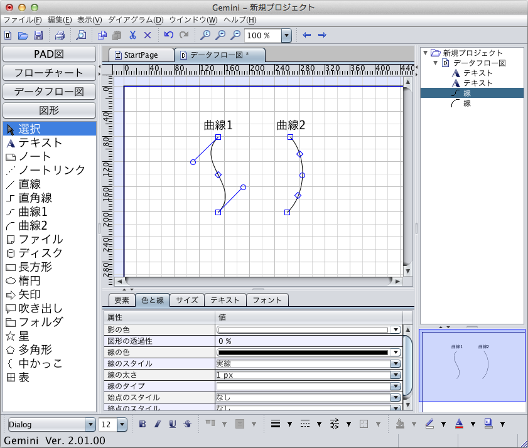Save the project with the floppy disk icon
The image size is (528, 448).
[38, 35]
